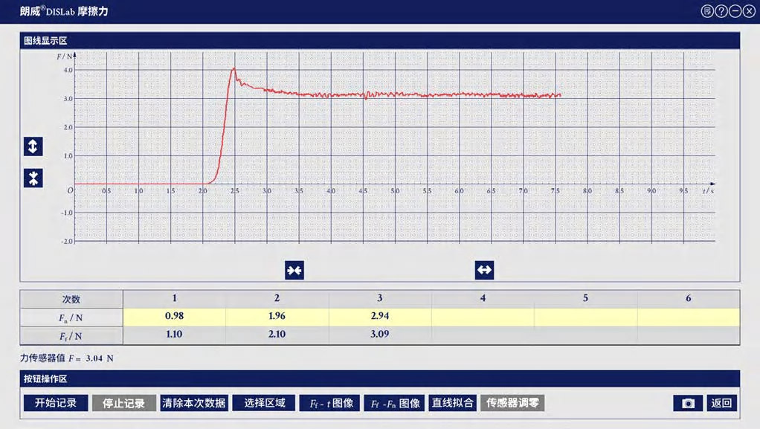Click the 选择区域 button
The width and height of the screenshot is (760, 429).
tap(264, 403)
